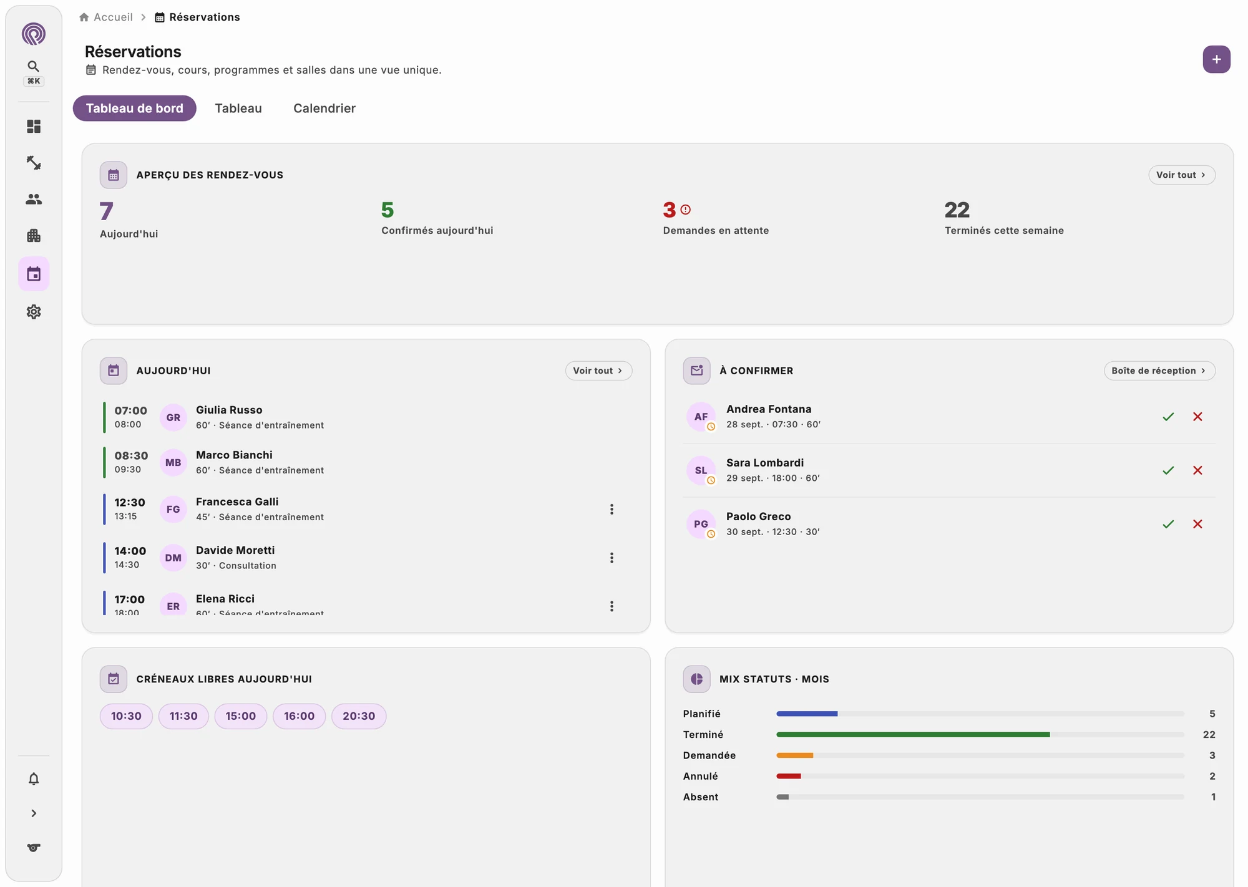Open the notifications bell icon

(x=34, y=778)
